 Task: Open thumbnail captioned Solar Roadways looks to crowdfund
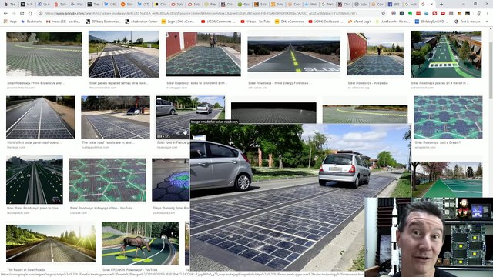[x=203, y=54]
